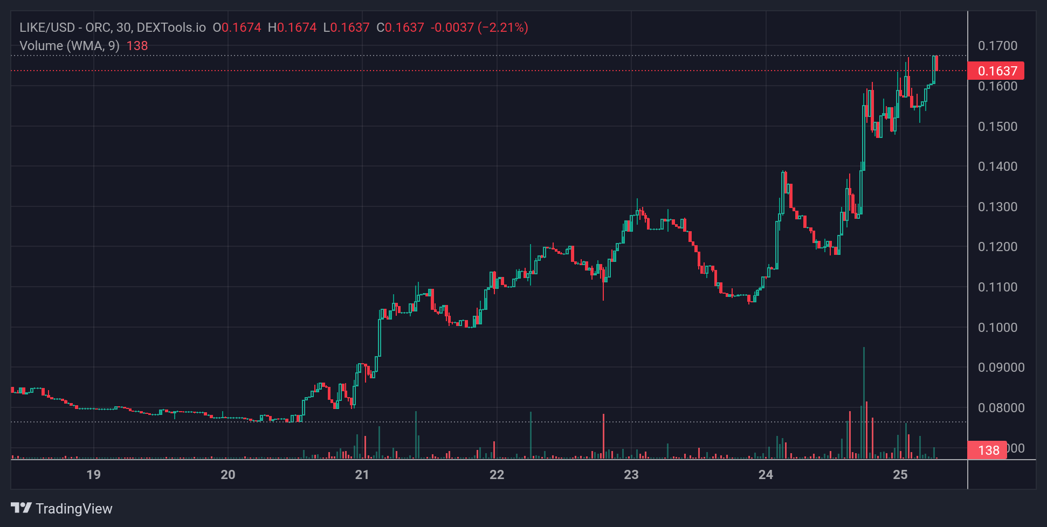Image resolution: width=1047 pixels, height=527 pixels.
Task: Click the 0.1300 price axis label
Action: coord(997,206)
